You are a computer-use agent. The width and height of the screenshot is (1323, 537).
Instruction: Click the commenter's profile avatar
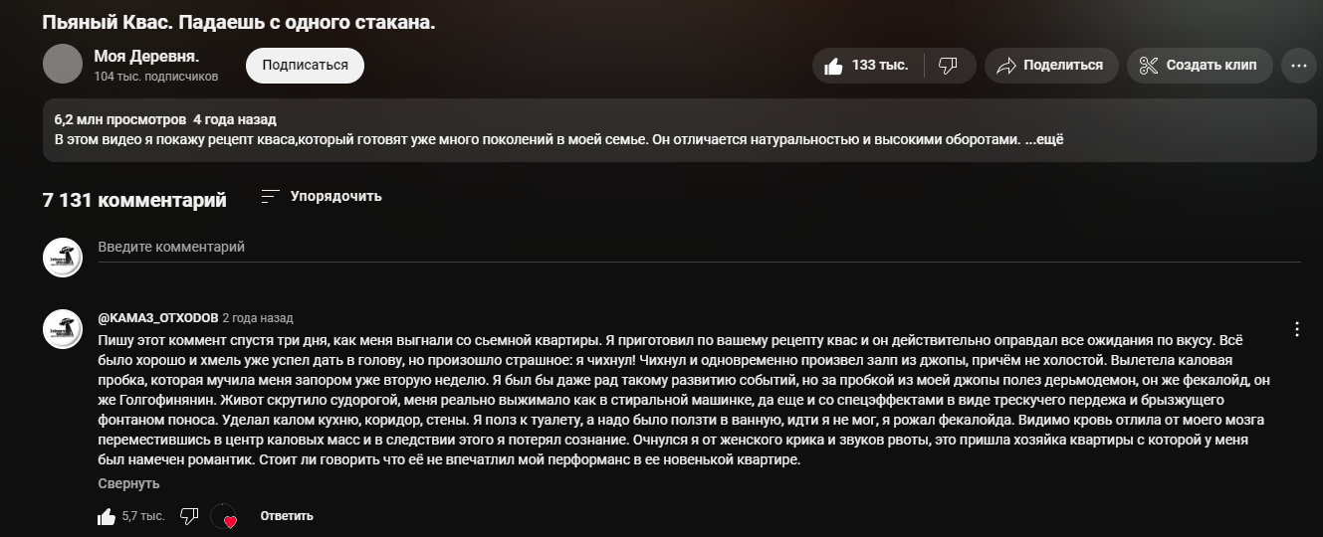coord(63,329)
